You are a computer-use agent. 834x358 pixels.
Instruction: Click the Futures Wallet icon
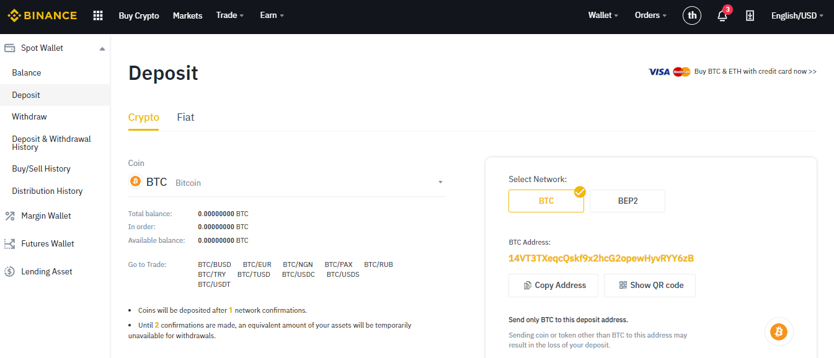tap(9, 243)
